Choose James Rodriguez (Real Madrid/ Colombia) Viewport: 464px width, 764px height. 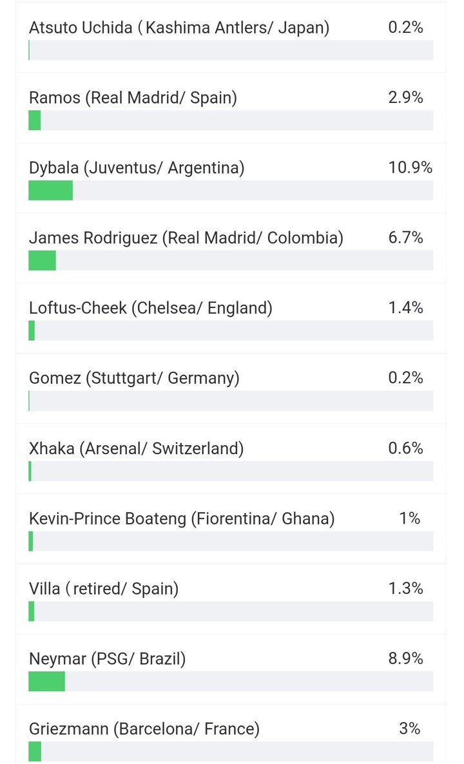[x=186, y=238]
